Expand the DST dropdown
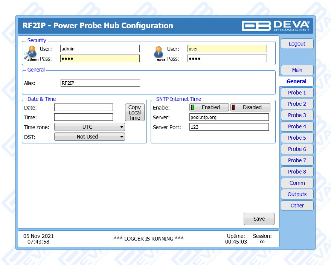The image size is (331, 265). (x=90, y=137)
